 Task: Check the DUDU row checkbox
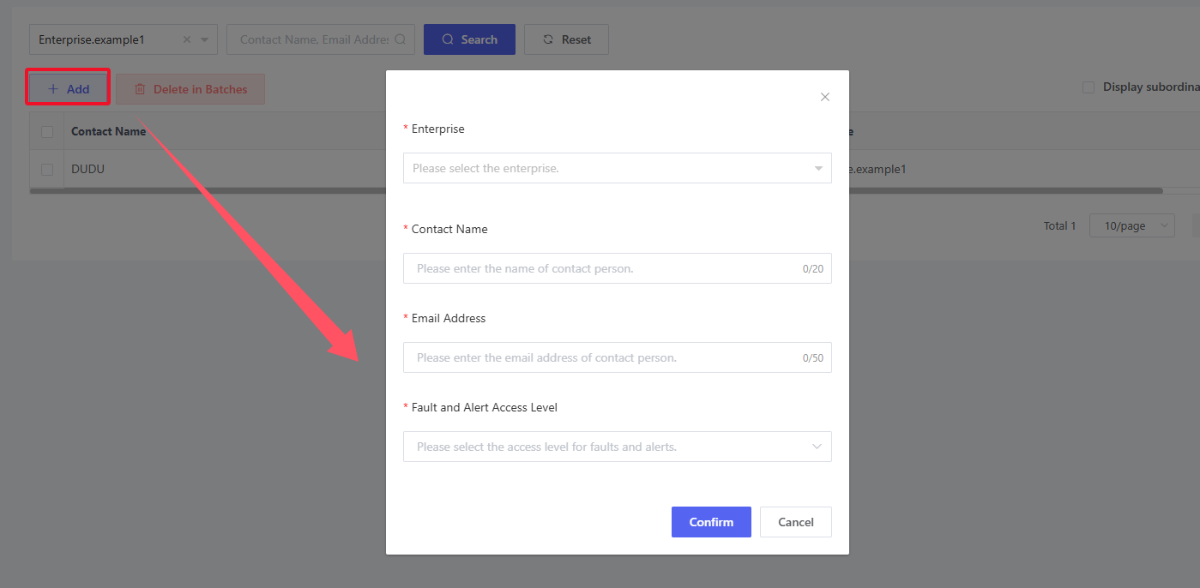click(47, 170)
